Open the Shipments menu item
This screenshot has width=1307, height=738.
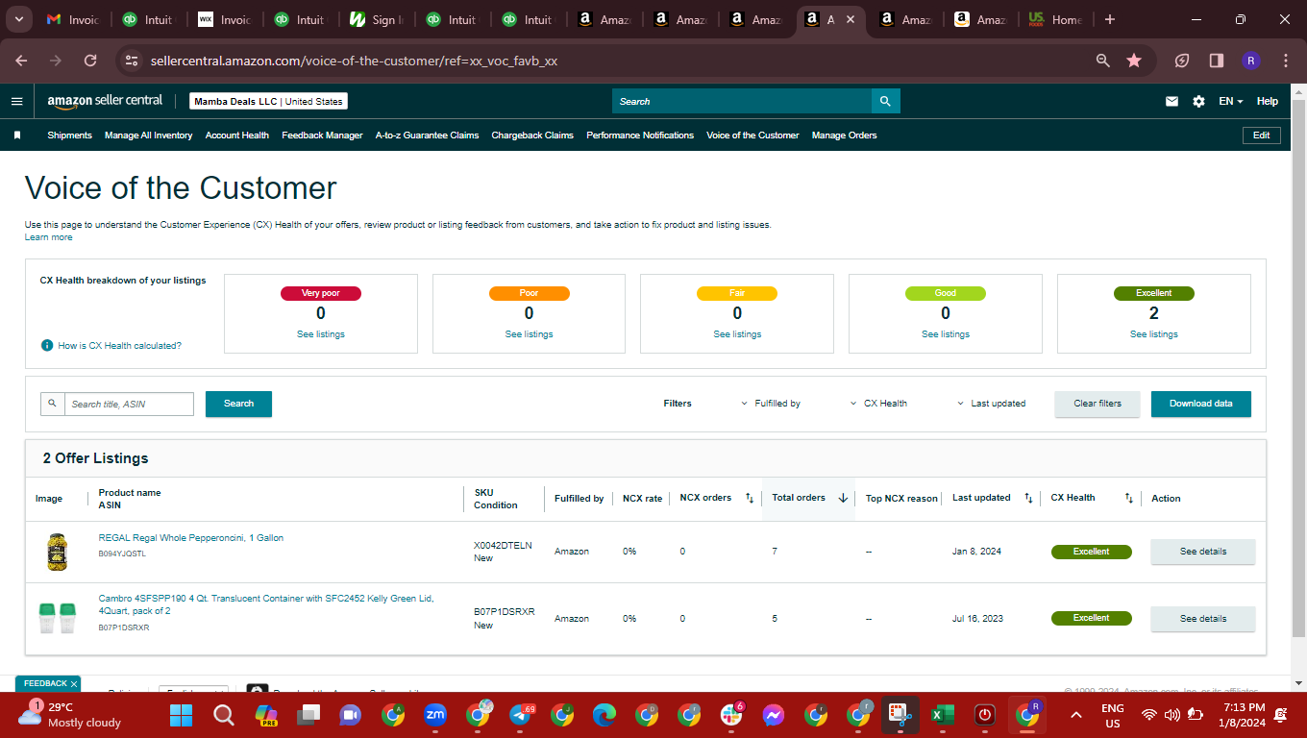(x=69, y=135)
